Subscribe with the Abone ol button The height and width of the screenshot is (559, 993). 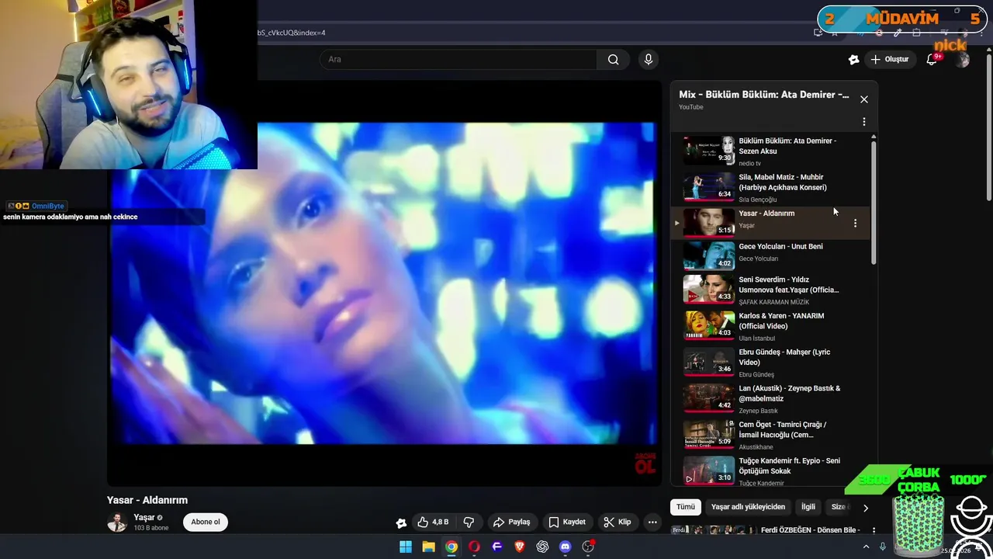(x=206, y=523)
